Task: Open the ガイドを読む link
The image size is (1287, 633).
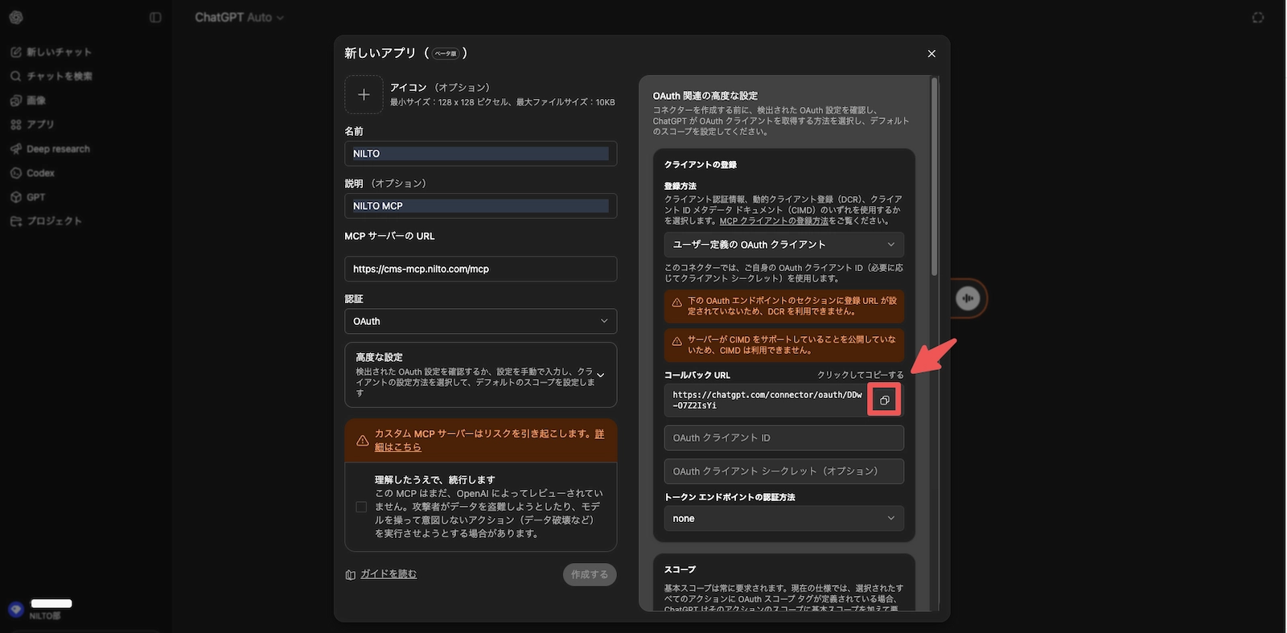Action: point(388,574)
